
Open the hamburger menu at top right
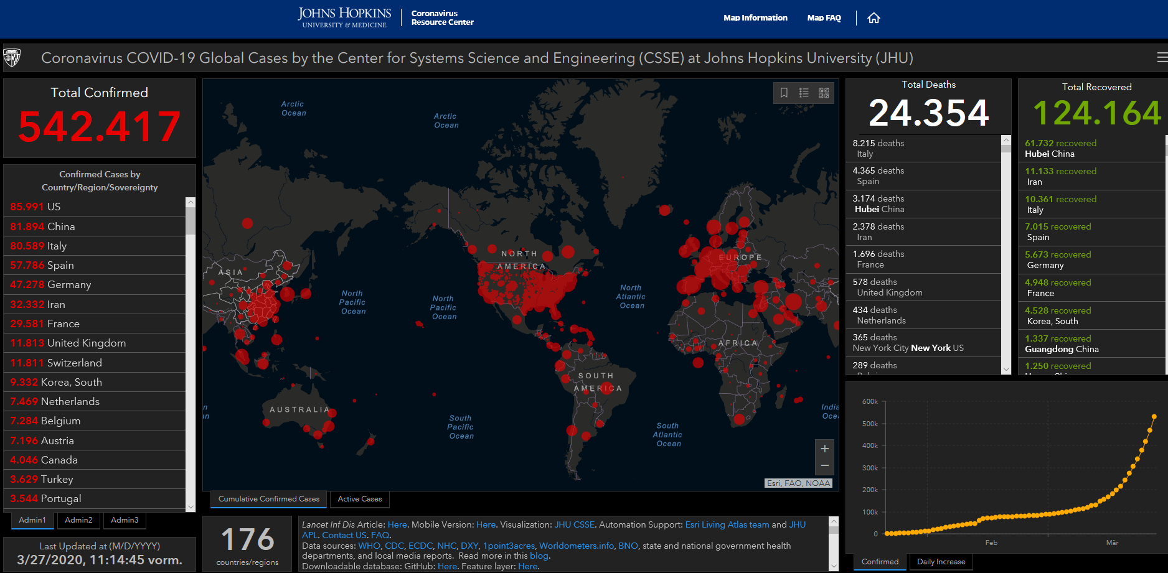[1162, 58]
